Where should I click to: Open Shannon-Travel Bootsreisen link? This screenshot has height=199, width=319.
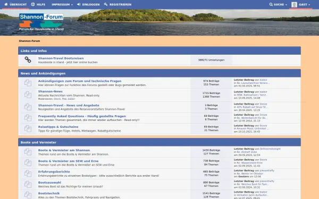tap(61, 58)
